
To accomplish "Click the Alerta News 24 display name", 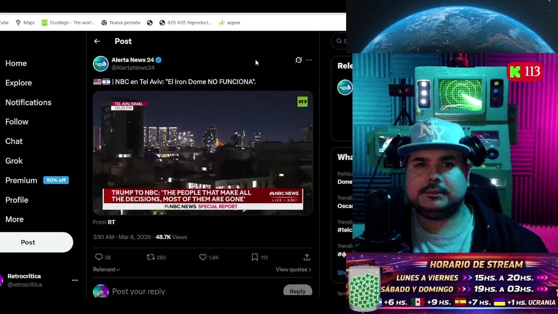I will tap(133, 60).
